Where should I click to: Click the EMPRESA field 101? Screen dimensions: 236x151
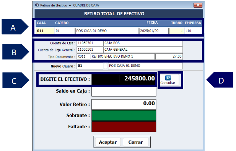193,31
